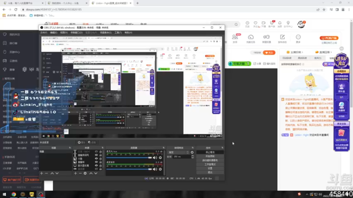The image size is (353, 198).
Task: Expand the Controls dock options icon
Action: click(x=222, y=148)
